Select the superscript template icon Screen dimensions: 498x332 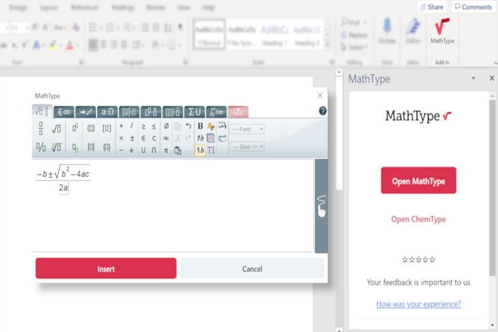75,128
